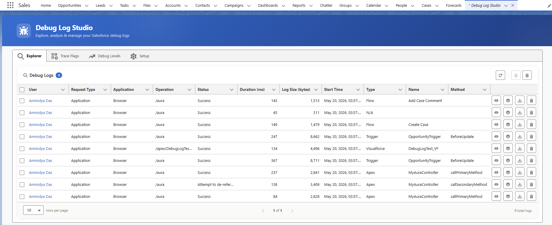
Task: Open the Status column menu chevron
Action: click(232, 90)
